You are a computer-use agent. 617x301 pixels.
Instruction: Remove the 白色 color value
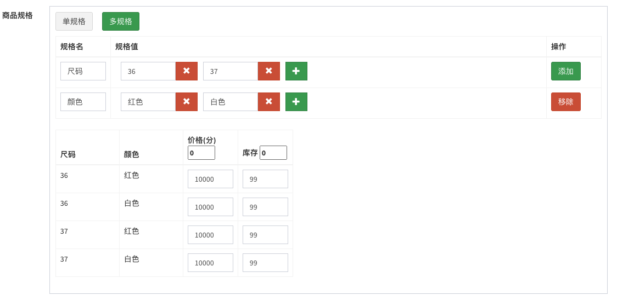point(269,102)
